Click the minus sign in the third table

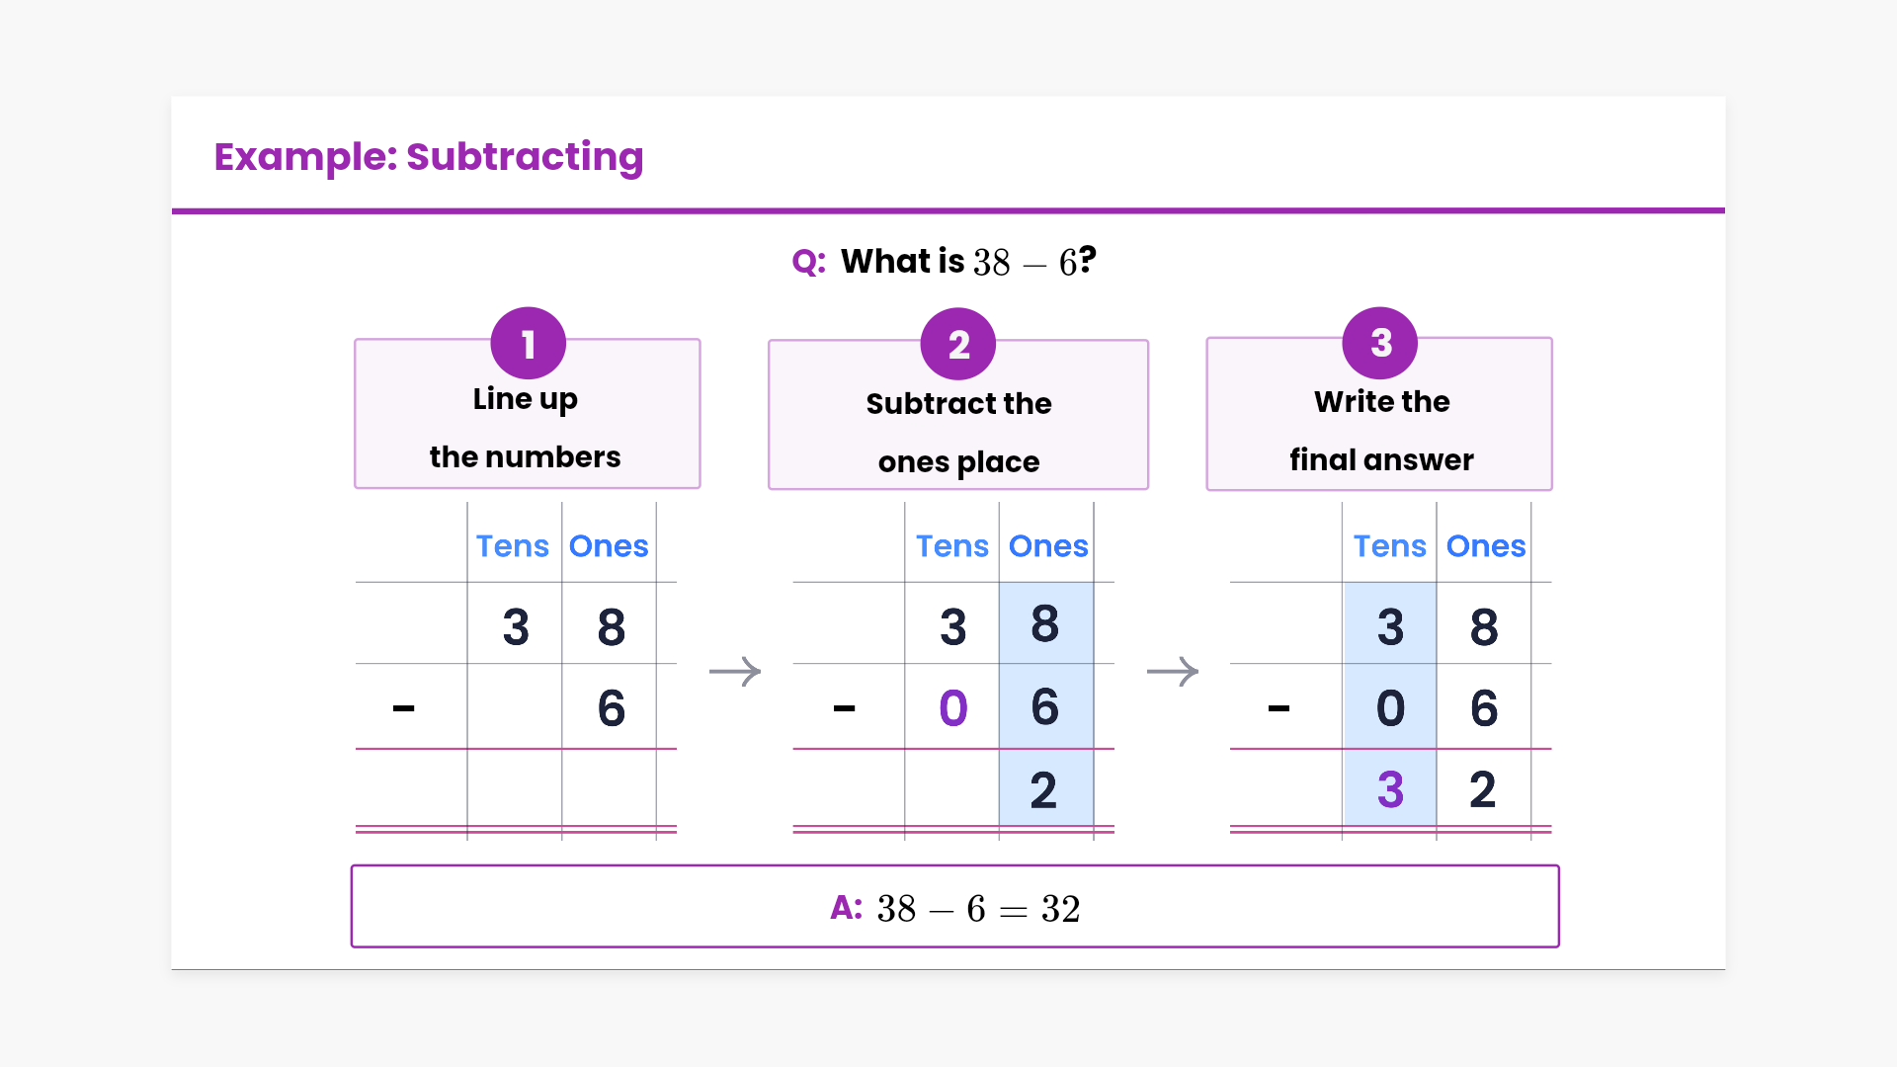(1278, 708)
